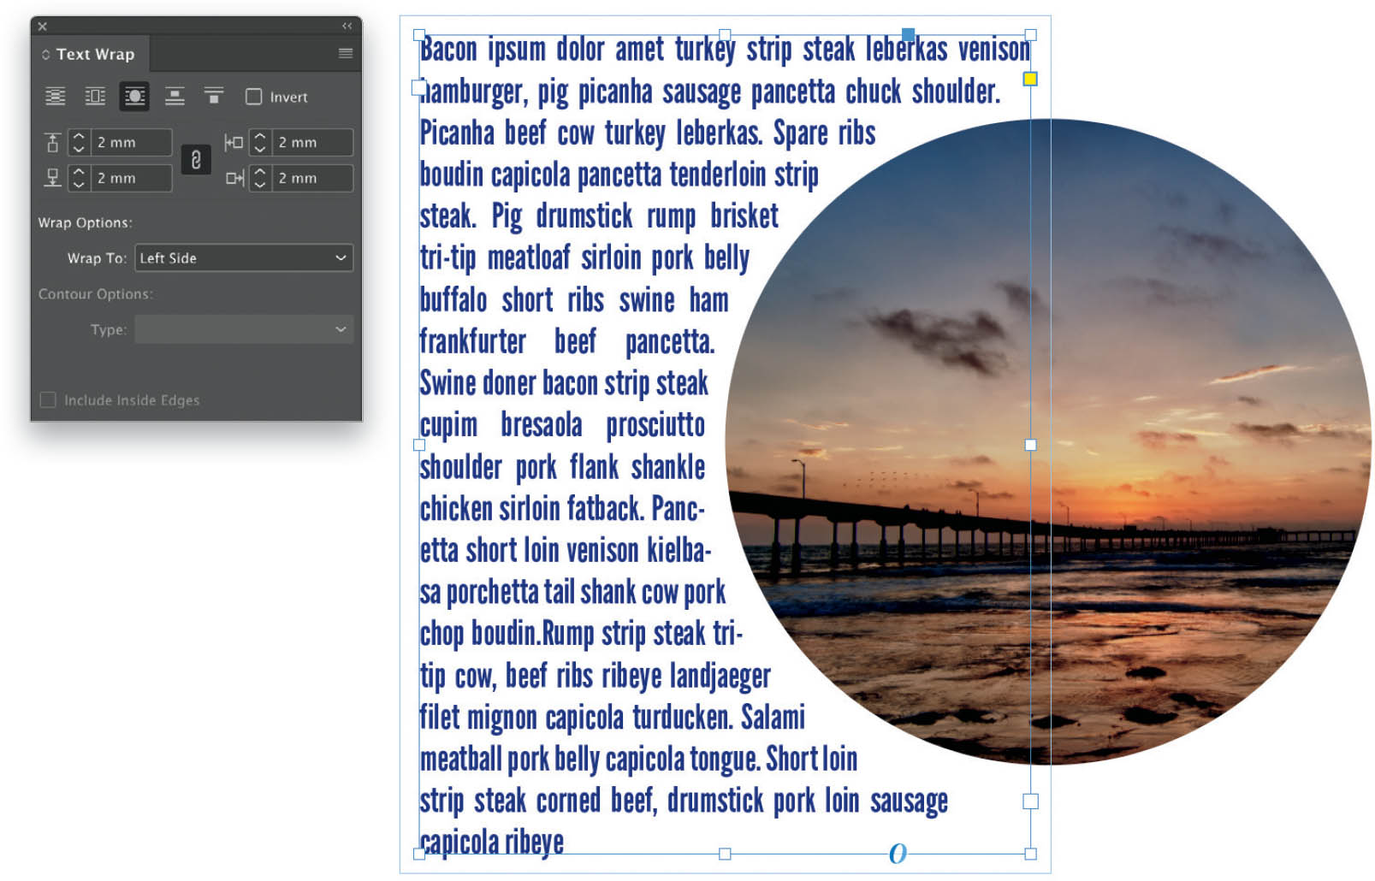Check the Include Inside Edges option
The width and height of the screenshot is (1375, 881).
tap(48, 399)
